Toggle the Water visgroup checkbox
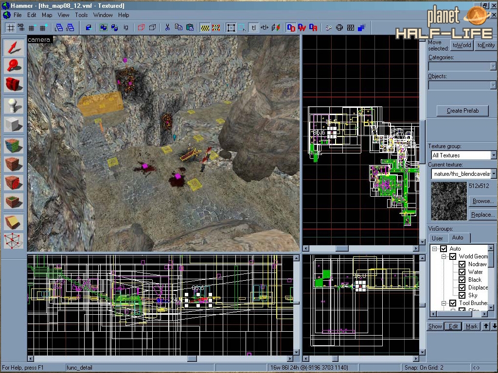This screenshot has height=373, width=498. (x=462, y=272)
